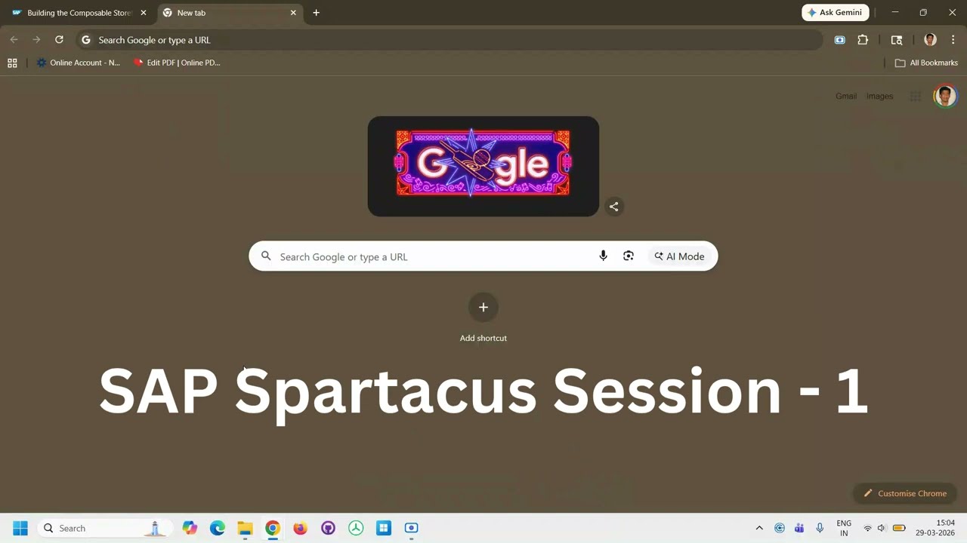Open the tab search side panel icon

[x=897, y=40]
